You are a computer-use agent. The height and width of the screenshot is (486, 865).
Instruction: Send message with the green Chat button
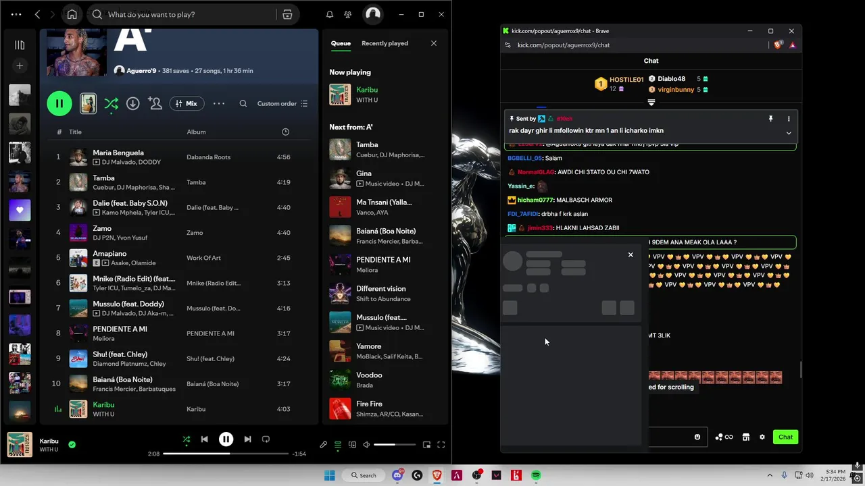785,437
